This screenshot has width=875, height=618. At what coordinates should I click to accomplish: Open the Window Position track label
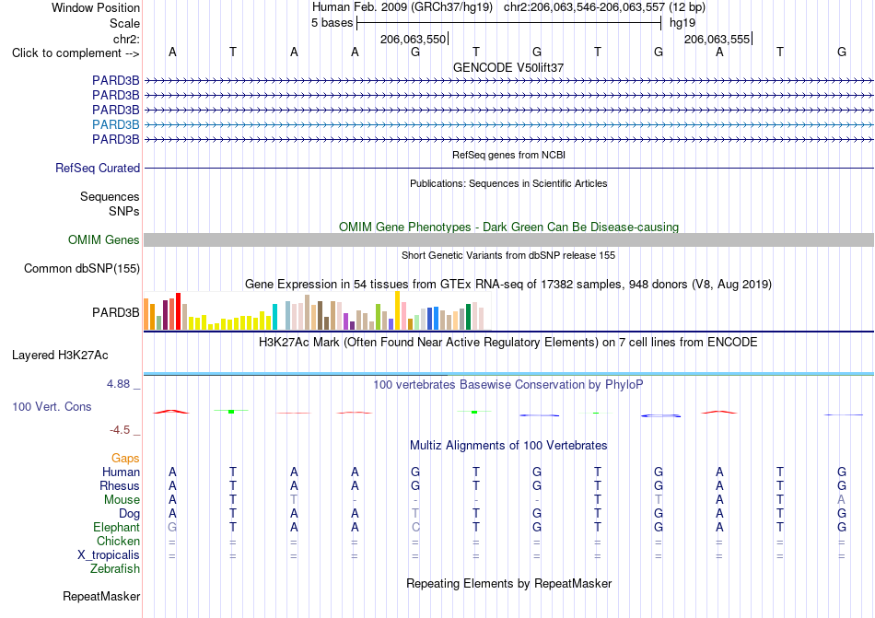[96, 7]
